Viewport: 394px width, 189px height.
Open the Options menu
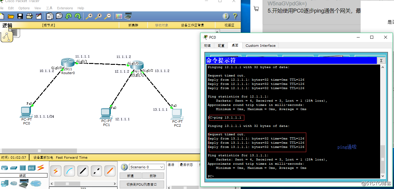(24, 8)
